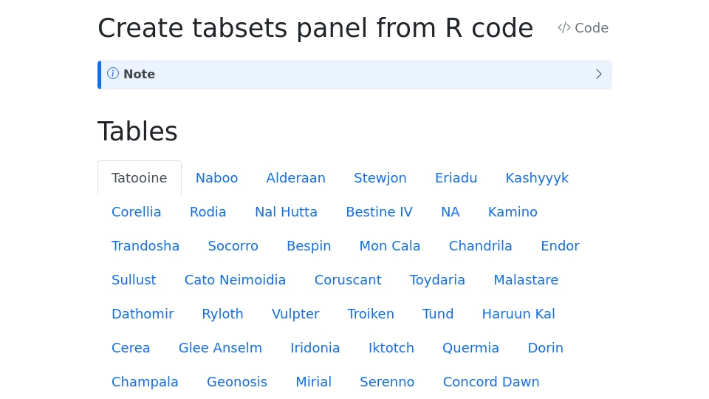Select the Tatooine tab

tap(140, 178)
